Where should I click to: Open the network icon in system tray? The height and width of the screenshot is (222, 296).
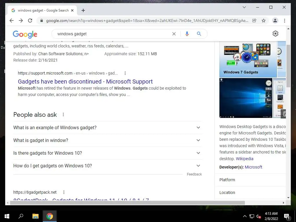point(252,216)
